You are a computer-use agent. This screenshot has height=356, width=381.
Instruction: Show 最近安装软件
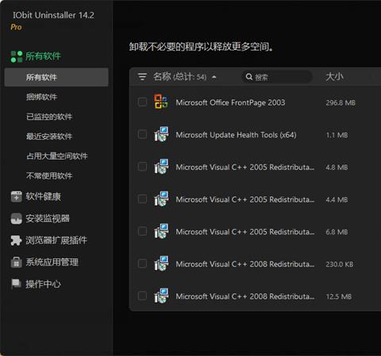[x=49, y=137]
